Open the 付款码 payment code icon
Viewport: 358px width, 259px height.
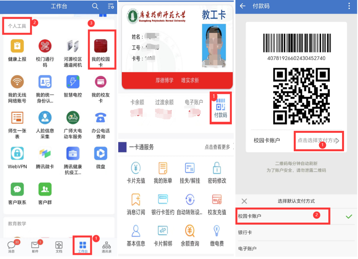[x=221, y=108]
